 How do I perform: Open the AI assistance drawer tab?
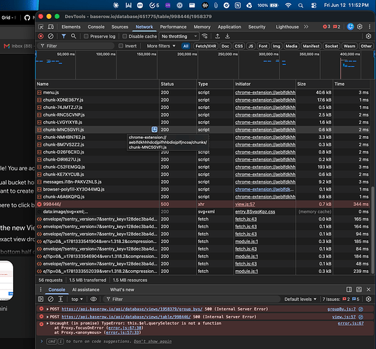coord(86,290)
